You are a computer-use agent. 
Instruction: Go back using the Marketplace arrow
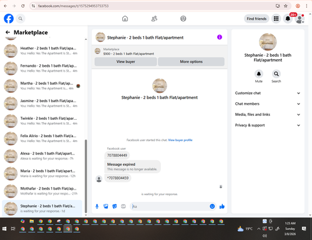[7, 32]
